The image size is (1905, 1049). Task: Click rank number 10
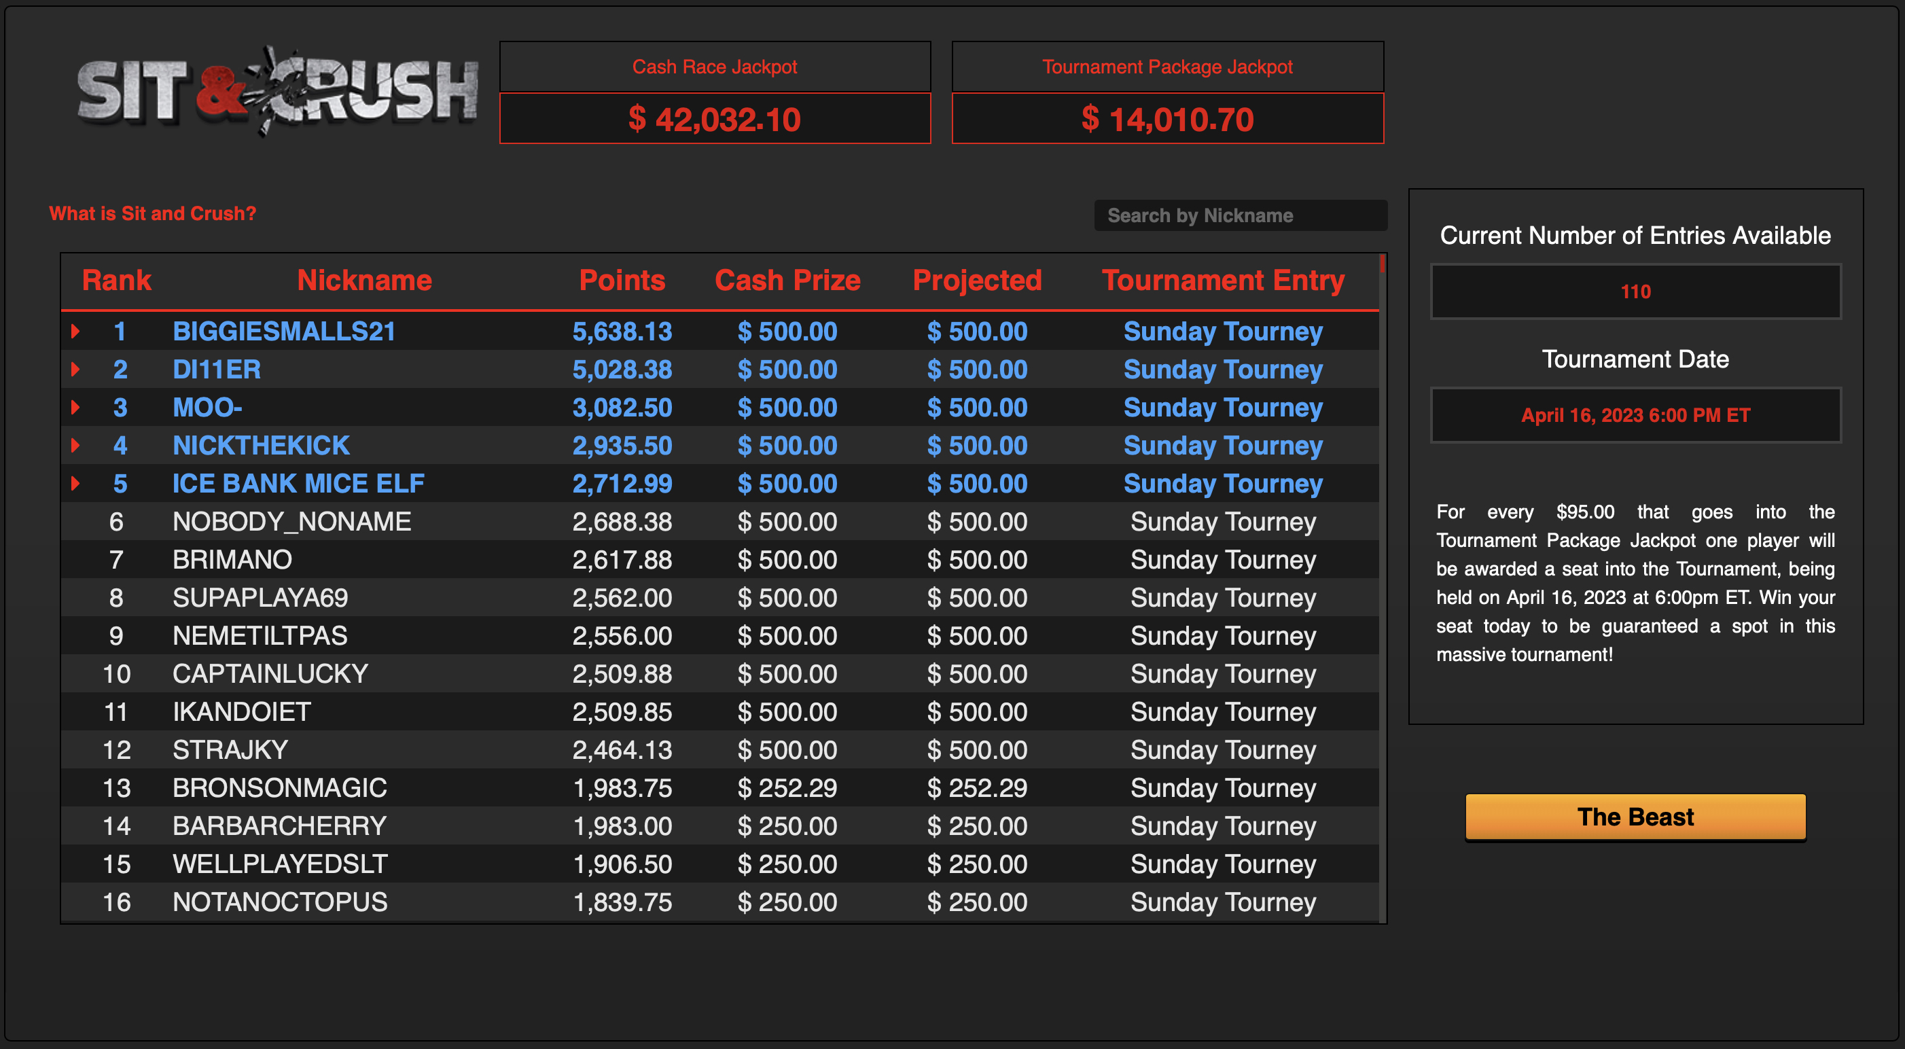click(x=117, y=674)
